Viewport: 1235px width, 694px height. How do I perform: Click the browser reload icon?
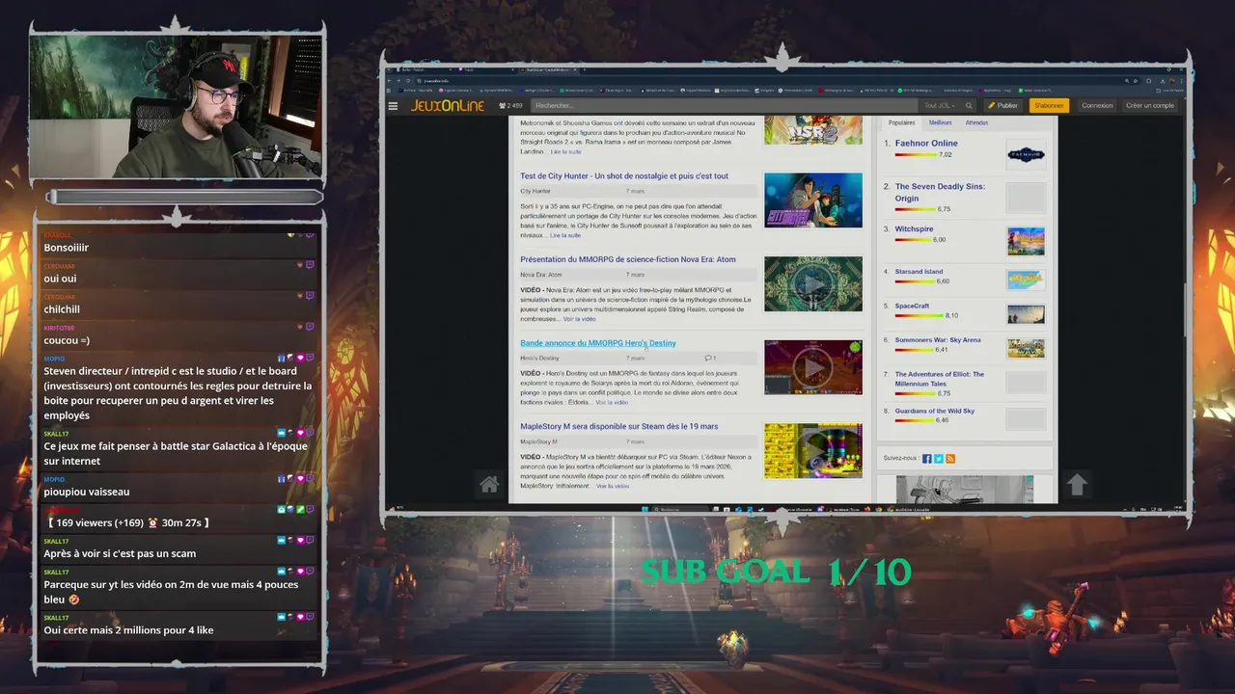tap(408, 81)
